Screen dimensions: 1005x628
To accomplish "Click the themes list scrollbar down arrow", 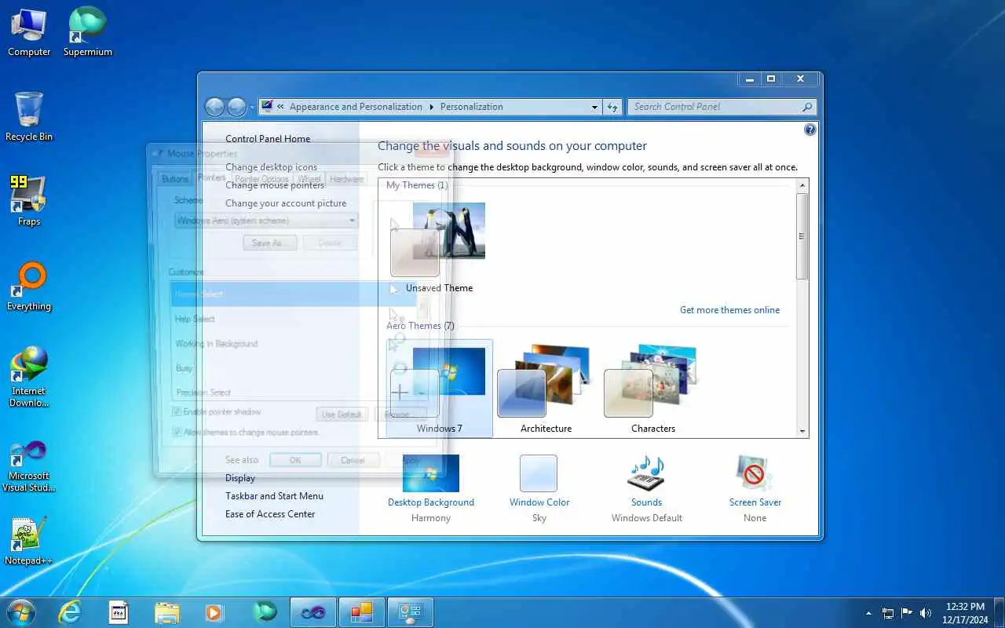I will point(802,431).
